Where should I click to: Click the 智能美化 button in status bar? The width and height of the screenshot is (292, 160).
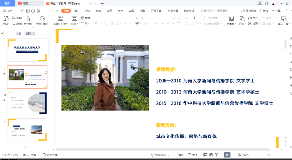click(160, 155)
